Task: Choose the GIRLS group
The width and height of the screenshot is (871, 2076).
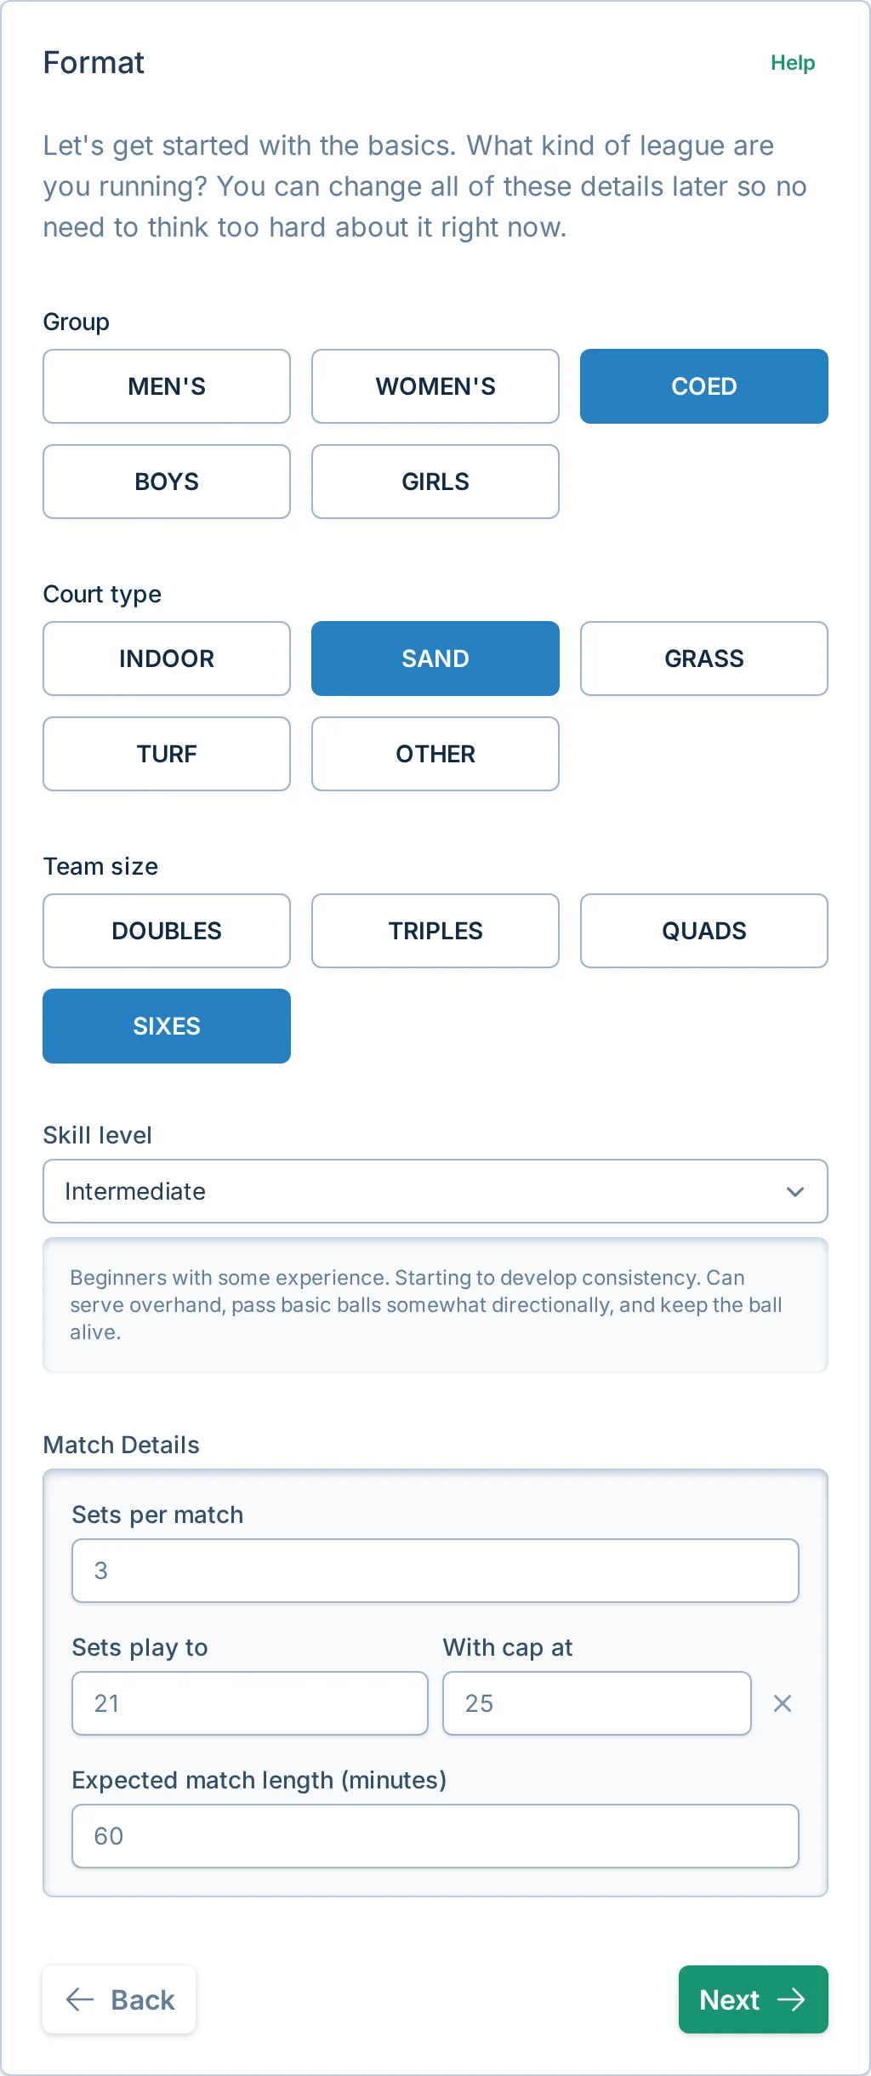Action: pyautogui.click(x=435, y=482)
